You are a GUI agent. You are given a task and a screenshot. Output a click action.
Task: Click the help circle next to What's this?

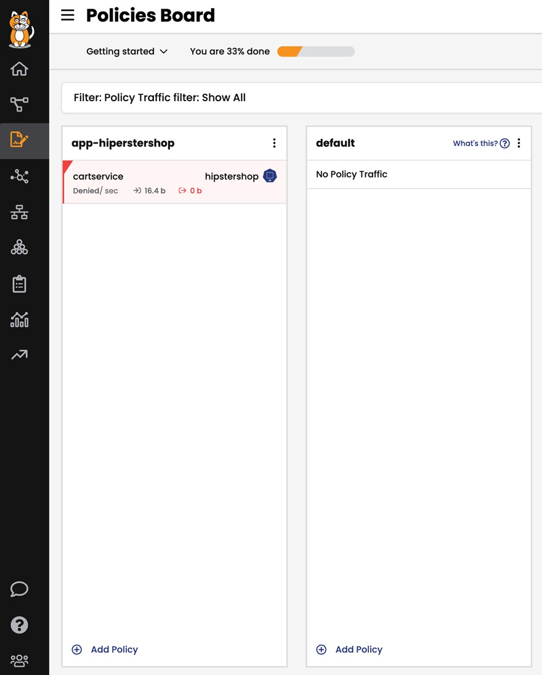coord(504,144)
